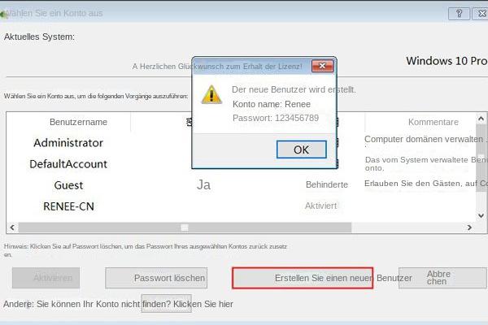Close the license congratulation popup
The image size is (488, 325).
(x=322, y=66)
